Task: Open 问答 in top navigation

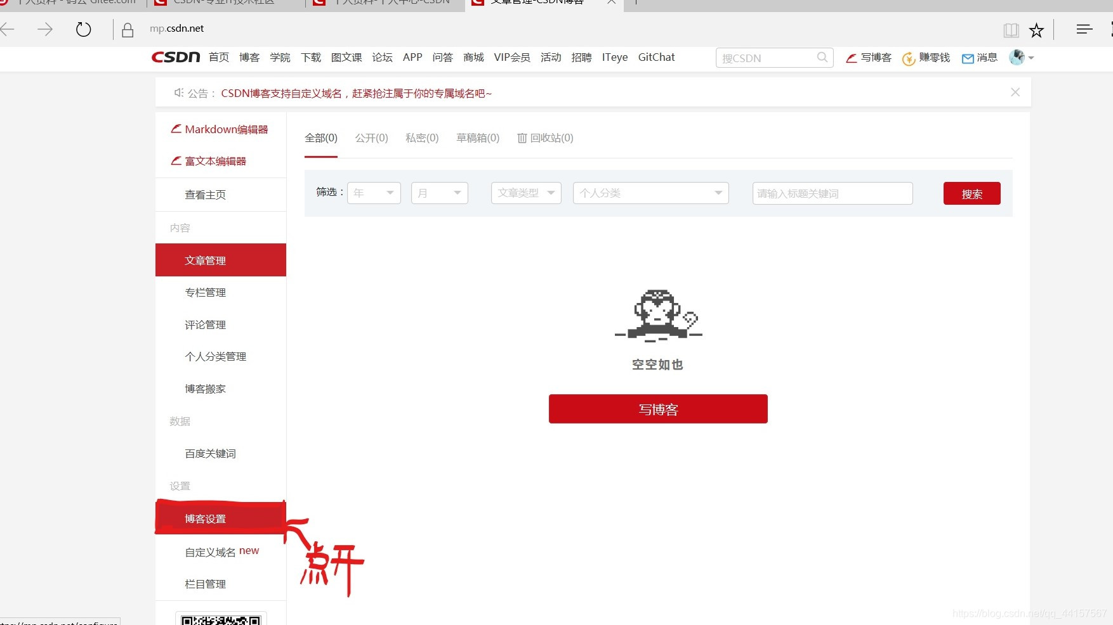Action: coord(442,57)
